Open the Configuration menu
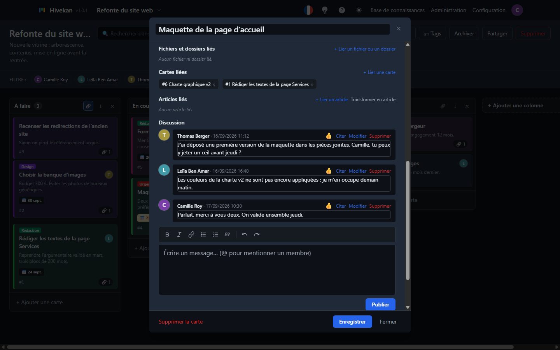This screenshot has height=350, width=560. [489, 10]
